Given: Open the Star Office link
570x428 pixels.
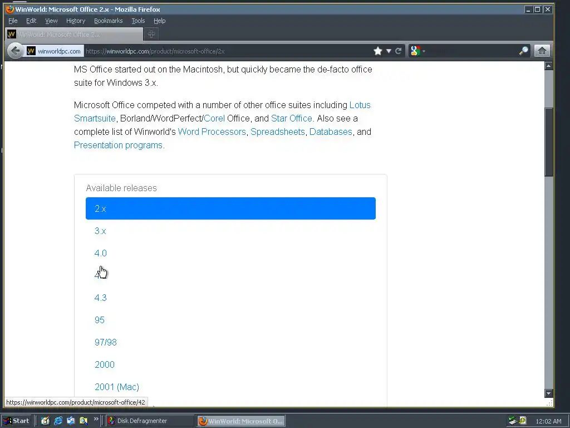Looking at the screenshot, I should click(292, 118).
